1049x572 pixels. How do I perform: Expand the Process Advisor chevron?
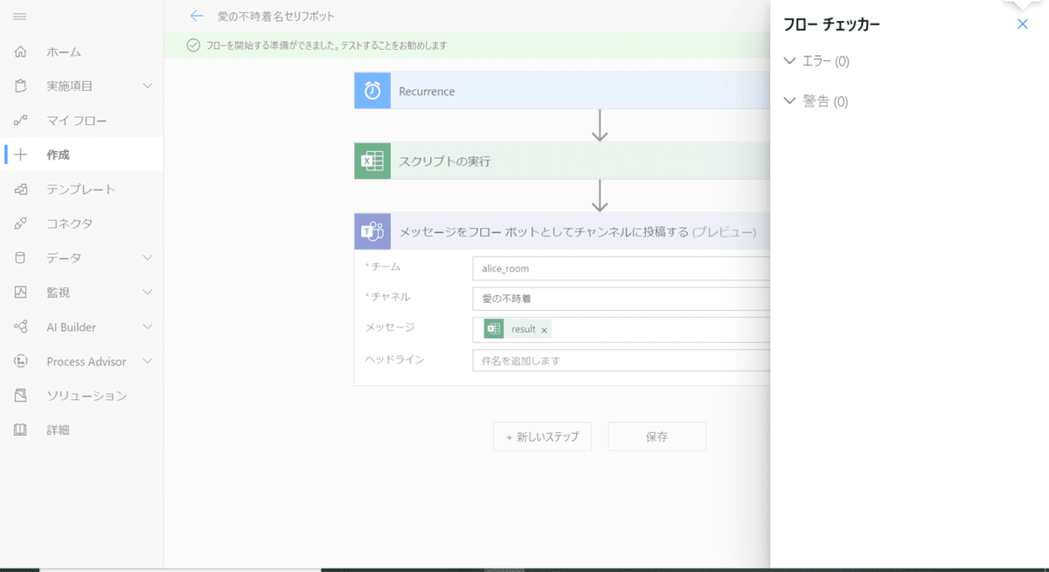[x=147, y=362]
